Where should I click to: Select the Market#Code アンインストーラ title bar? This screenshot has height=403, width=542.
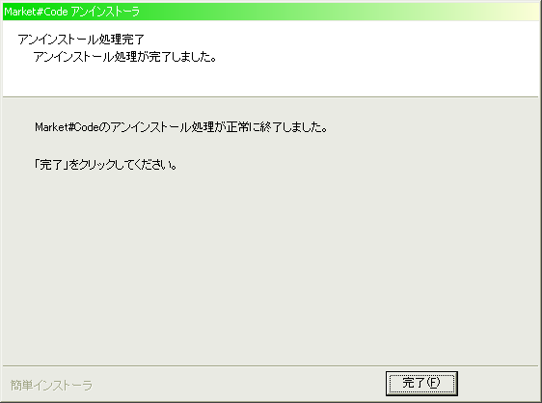(271, 12)
